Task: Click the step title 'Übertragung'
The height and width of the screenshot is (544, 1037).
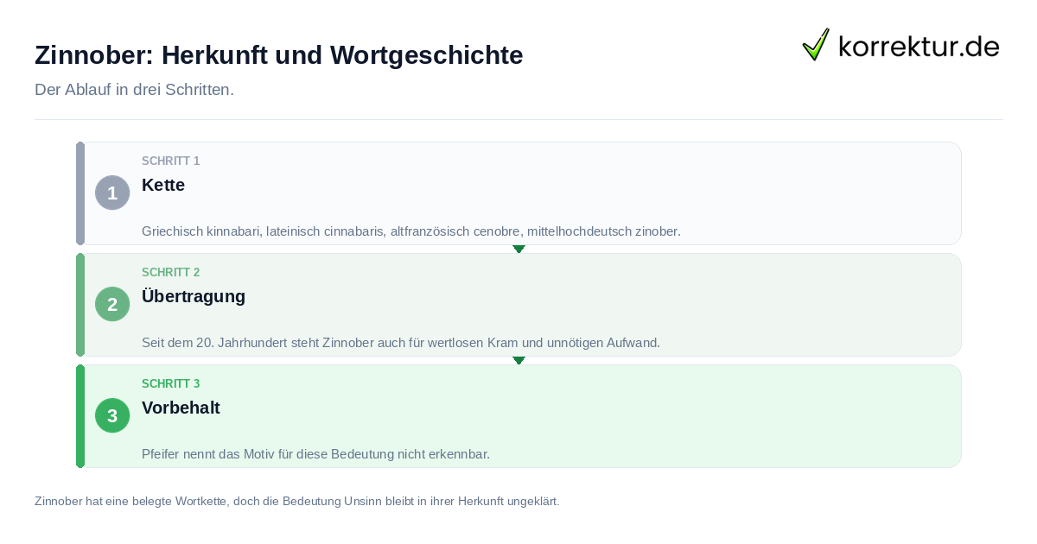Action: 194,296
